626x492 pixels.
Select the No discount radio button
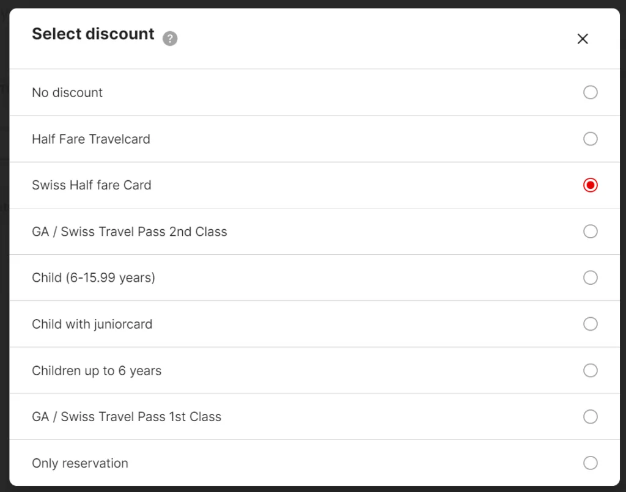click(590, 92)
